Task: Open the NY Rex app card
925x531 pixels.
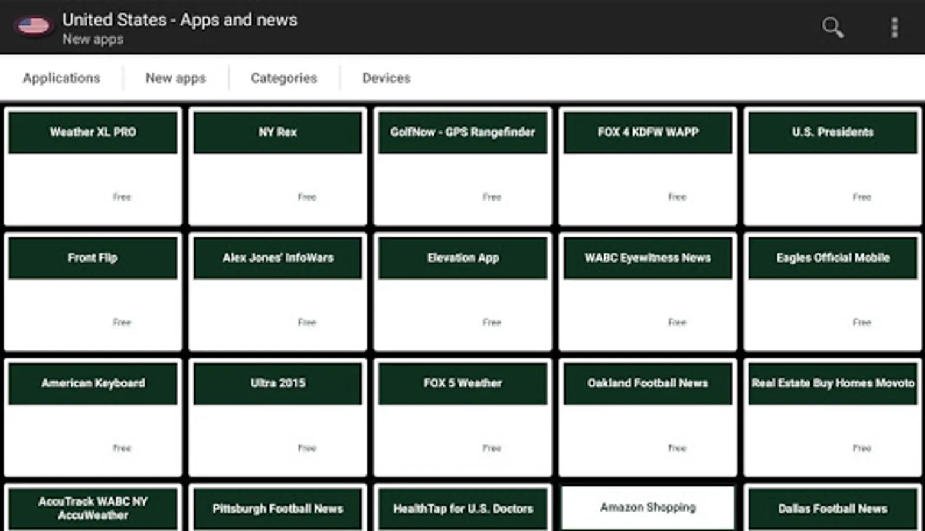Action: tap(277, 166)
